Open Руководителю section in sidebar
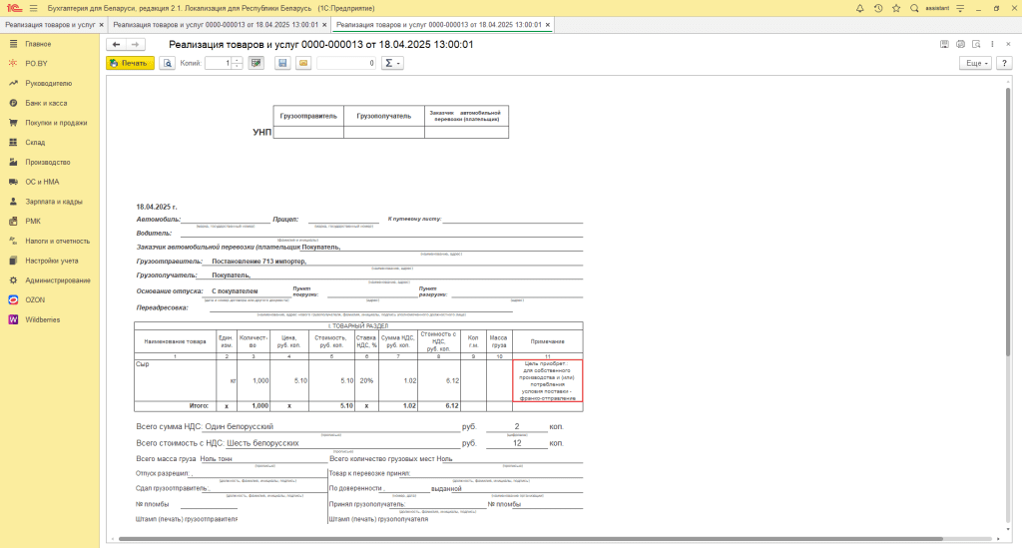Viewport: 1022px width, 548px height. click(x=50, y=84)
